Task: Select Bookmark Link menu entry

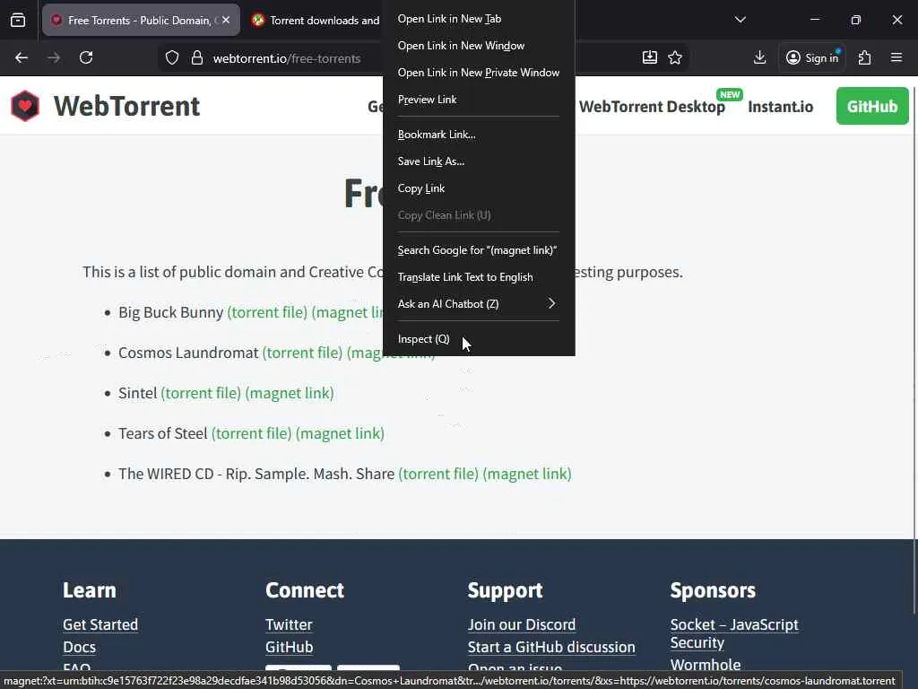Action: click(479, 135)
